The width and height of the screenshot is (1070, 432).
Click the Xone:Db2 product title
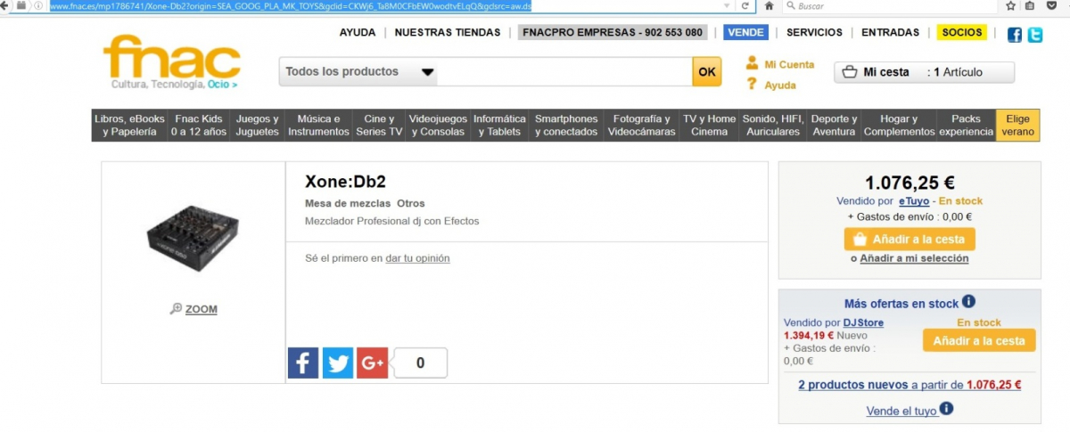tap(345, 181)
